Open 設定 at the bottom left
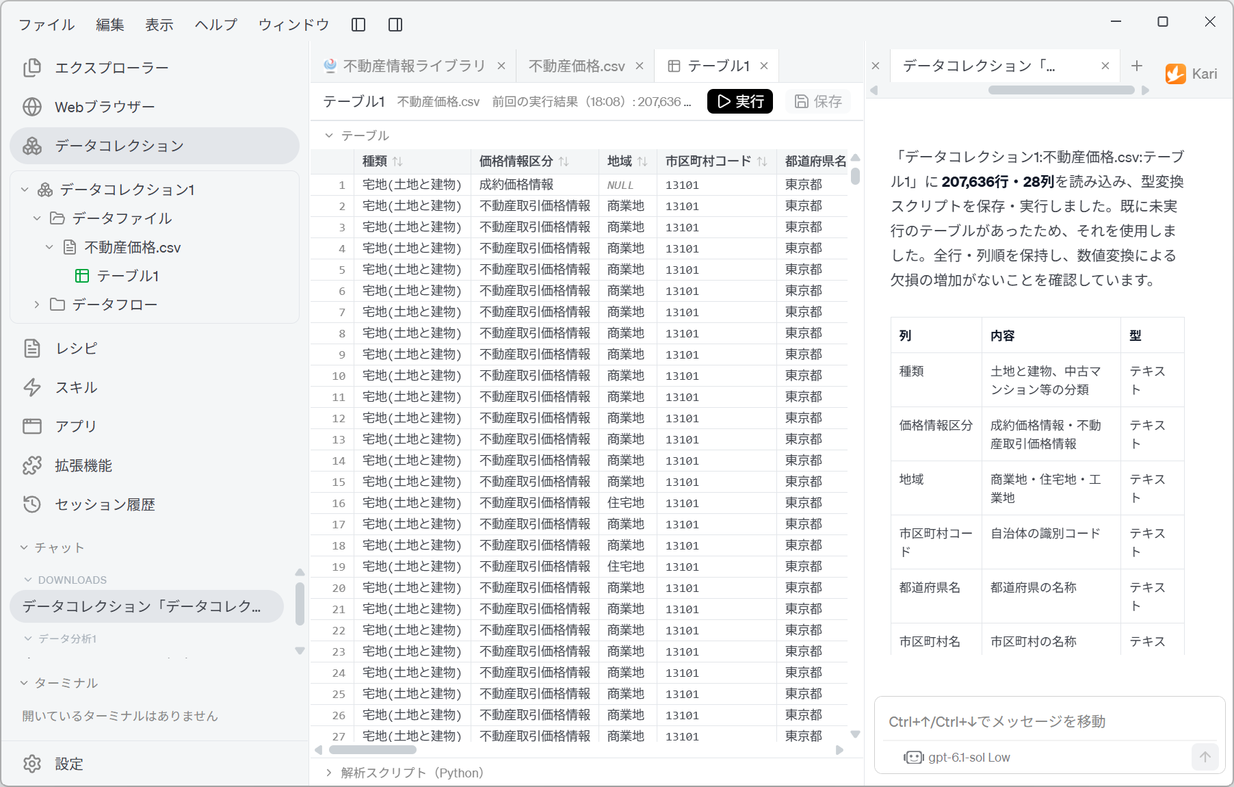The image size is (1234, 787). click(x=155, y=764)
